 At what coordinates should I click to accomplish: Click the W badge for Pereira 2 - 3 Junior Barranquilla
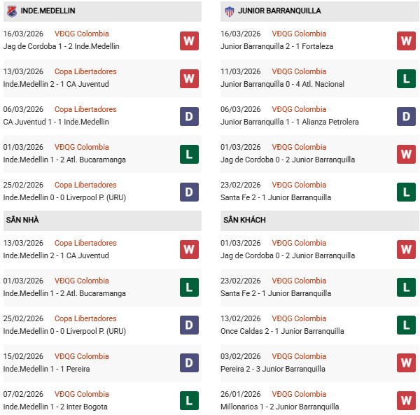point(407,363)
